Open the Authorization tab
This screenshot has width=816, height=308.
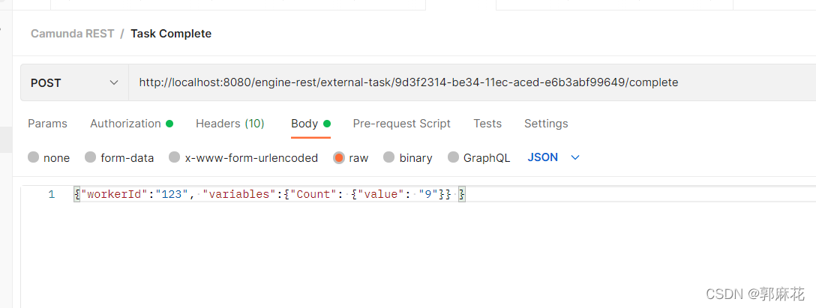pos(131,124)
